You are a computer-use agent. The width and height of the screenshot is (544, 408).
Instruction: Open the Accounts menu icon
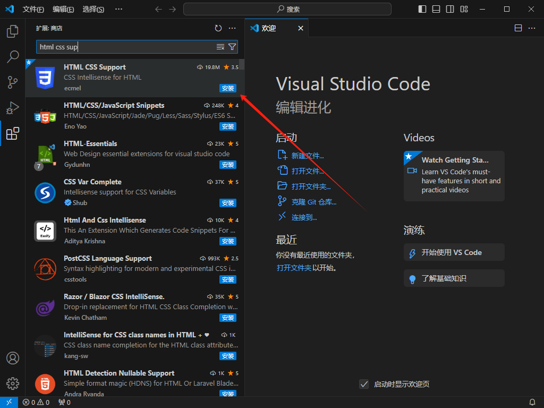coord(13,358)
